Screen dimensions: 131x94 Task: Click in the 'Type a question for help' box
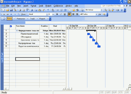pyautogui.click(x=112, y=6)
